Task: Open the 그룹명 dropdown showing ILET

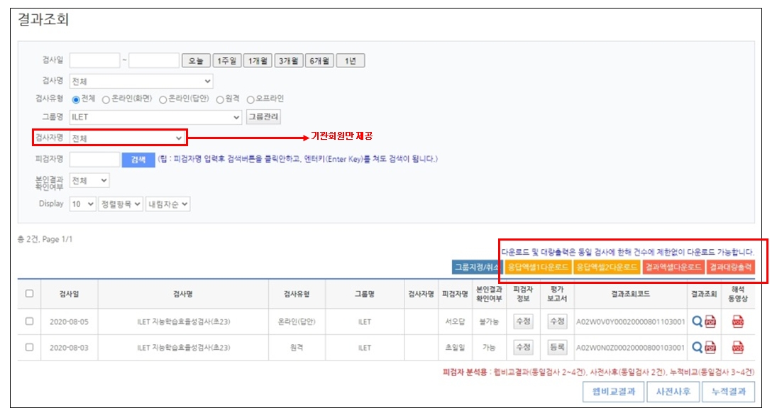Action: point(155,117)
